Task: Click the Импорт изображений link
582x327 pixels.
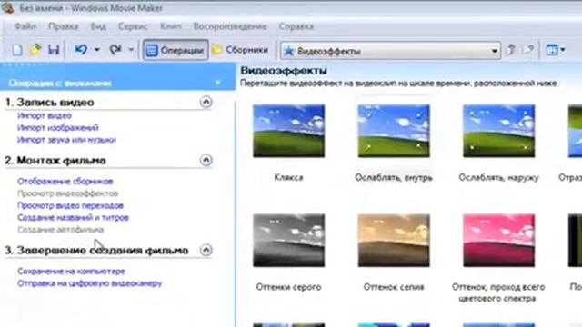Action: click(x=58, y=127)
